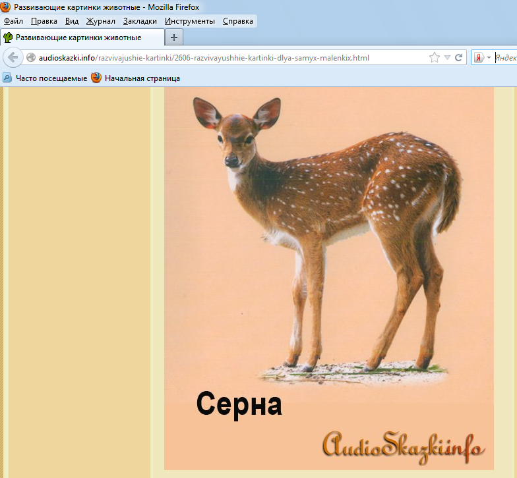
Task: Click the AudioSkazki.info watermark logo
Action: point(404,446)
